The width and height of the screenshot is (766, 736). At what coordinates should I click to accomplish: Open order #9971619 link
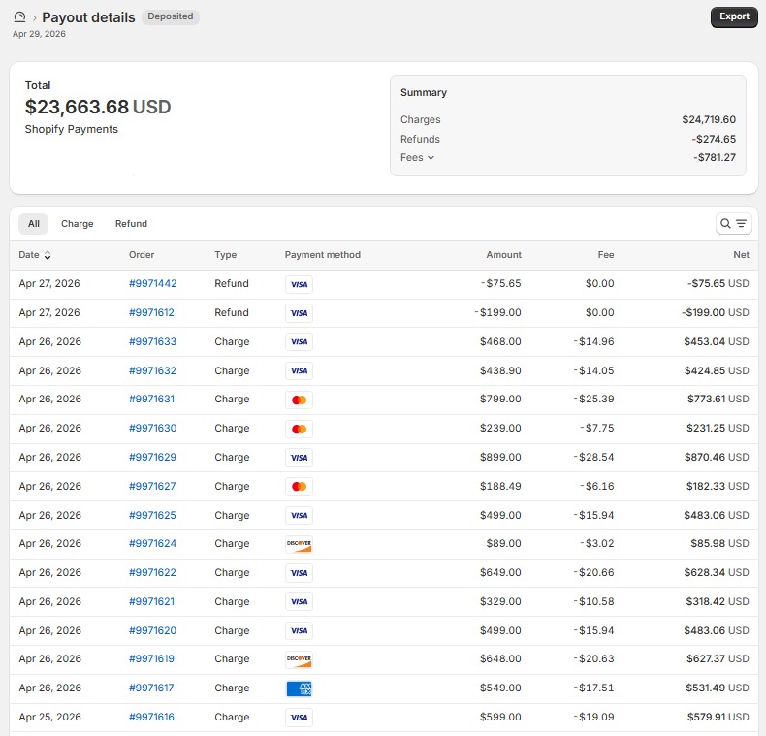151,658
